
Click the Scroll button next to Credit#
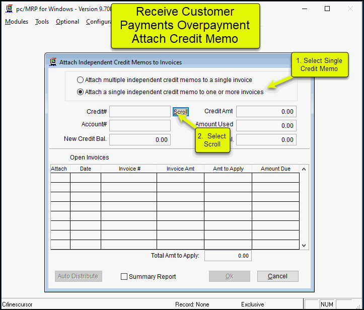pyautogui.click(x=180, y=112)
